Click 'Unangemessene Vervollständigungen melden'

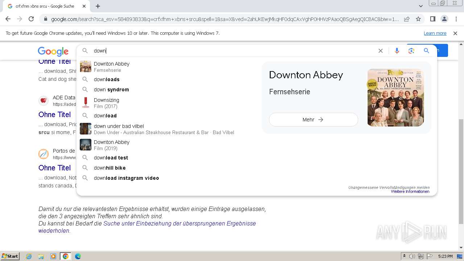[x=389, y=187]
